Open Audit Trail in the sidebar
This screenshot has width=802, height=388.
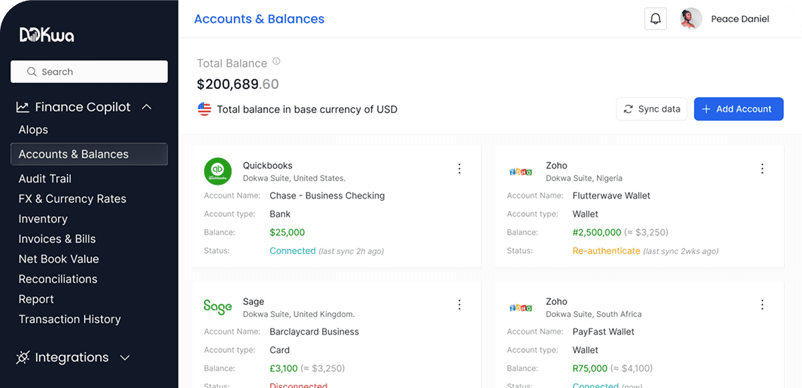tap(45, 179)
